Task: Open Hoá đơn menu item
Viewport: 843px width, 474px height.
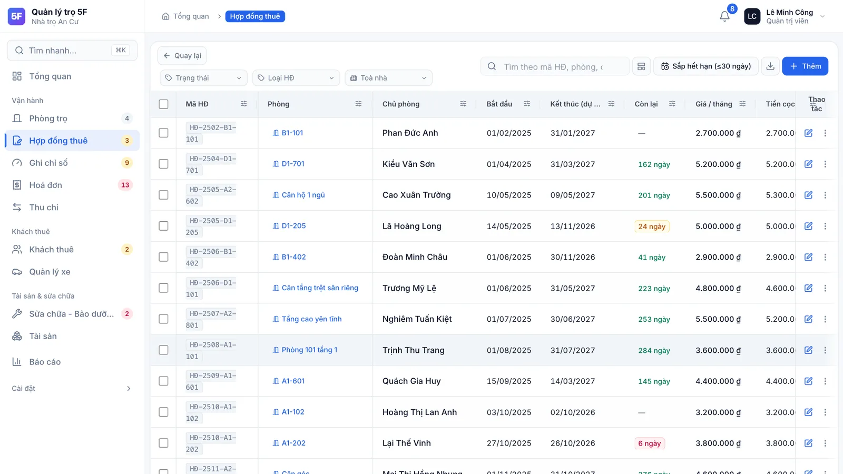Action: coord(72,185)
